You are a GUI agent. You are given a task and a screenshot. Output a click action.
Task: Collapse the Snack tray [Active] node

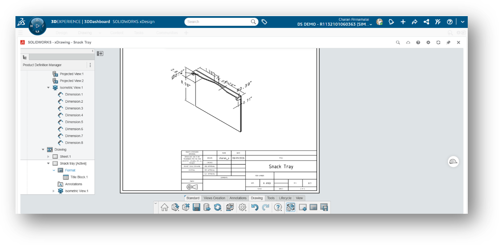point(48,163)
